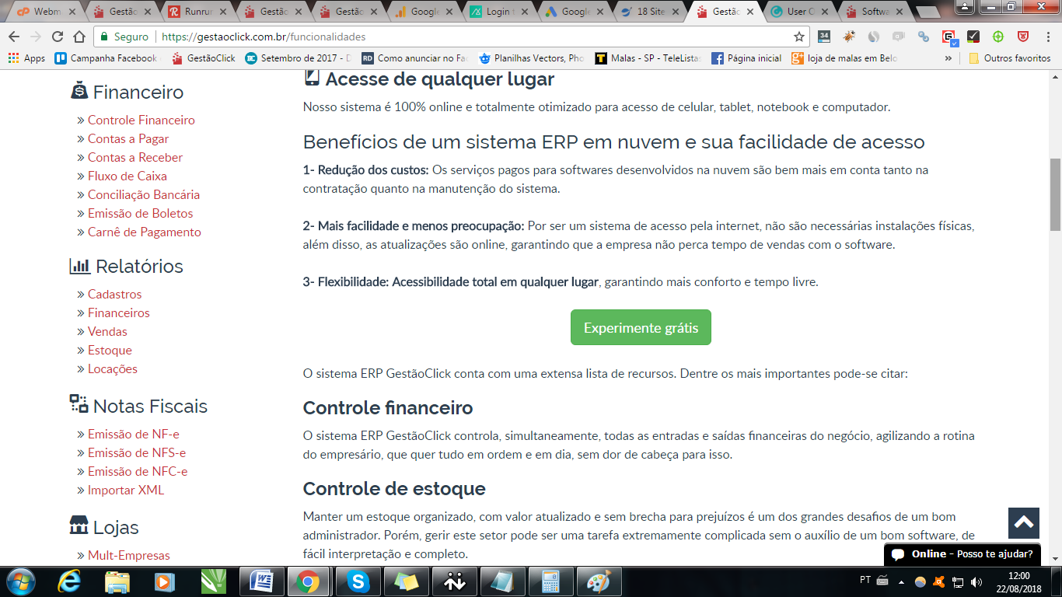The image size is (1062, 597).
Task: Open Sticky Notes from the taskbar
Action: click(x=406, y=581)
